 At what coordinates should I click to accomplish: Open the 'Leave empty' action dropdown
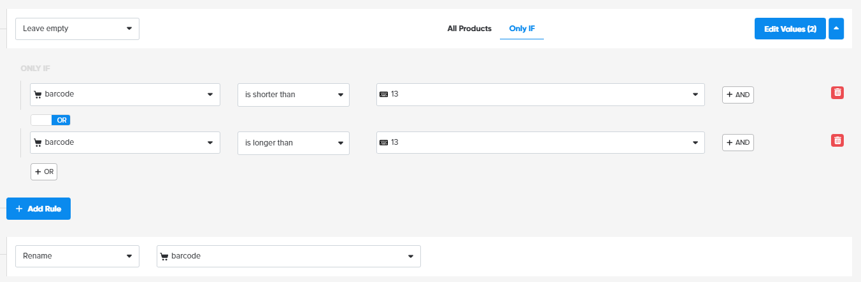[77, 29]
